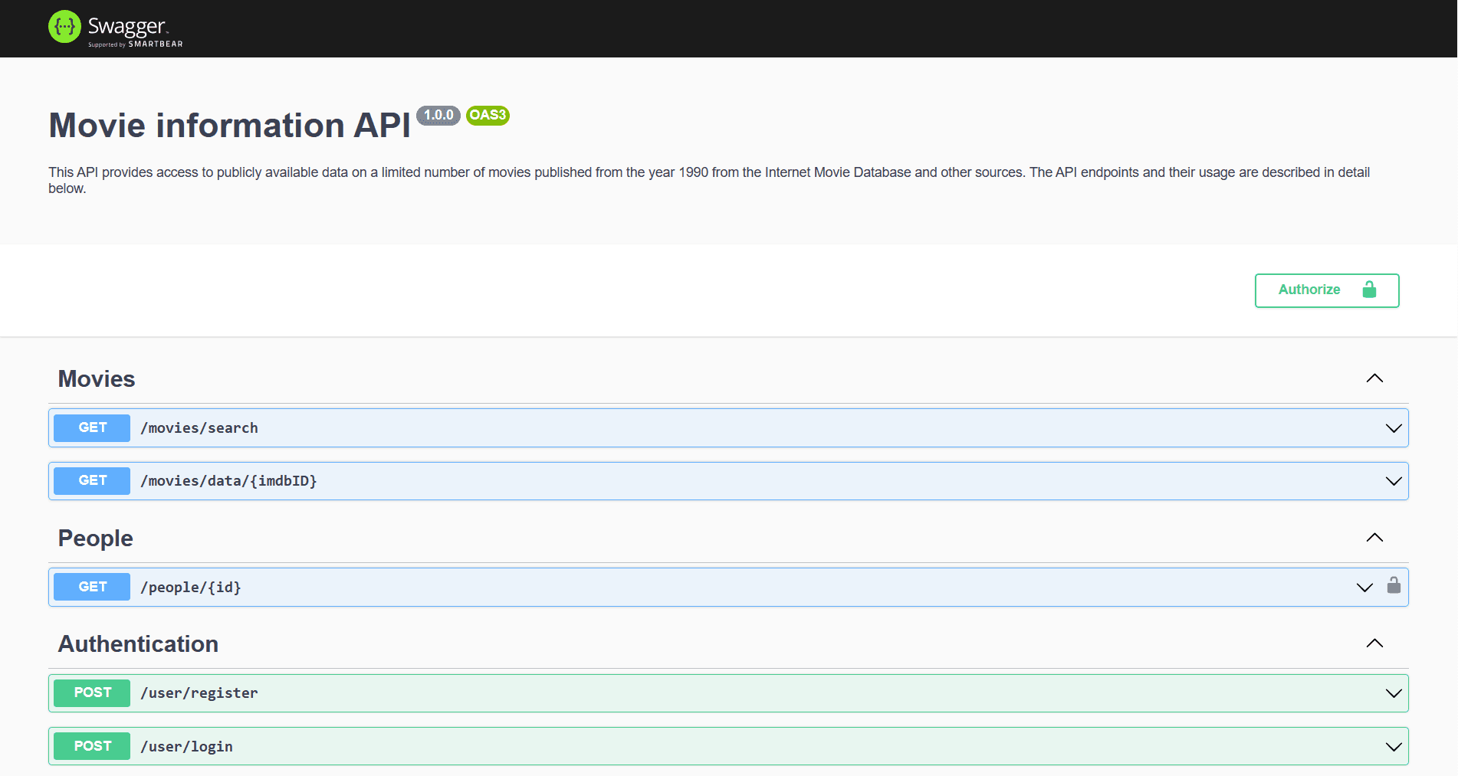This screenshot has width=1458, height=776.
Task: Click the 1.0.0 version badge
Action: coord(438,115)
